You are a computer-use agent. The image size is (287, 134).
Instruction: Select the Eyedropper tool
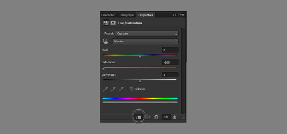pyautogui.click(x=105, y=89)
